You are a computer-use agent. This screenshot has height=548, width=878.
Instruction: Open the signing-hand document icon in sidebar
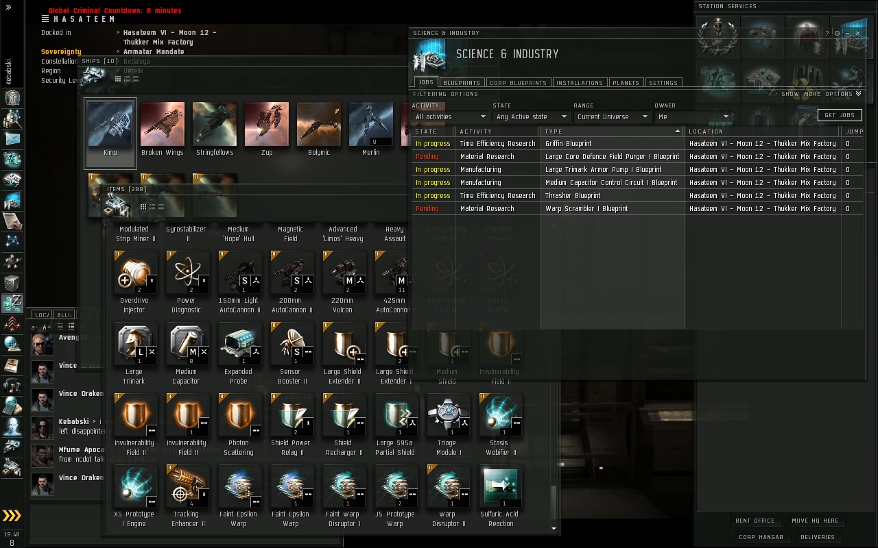(12, 221)
